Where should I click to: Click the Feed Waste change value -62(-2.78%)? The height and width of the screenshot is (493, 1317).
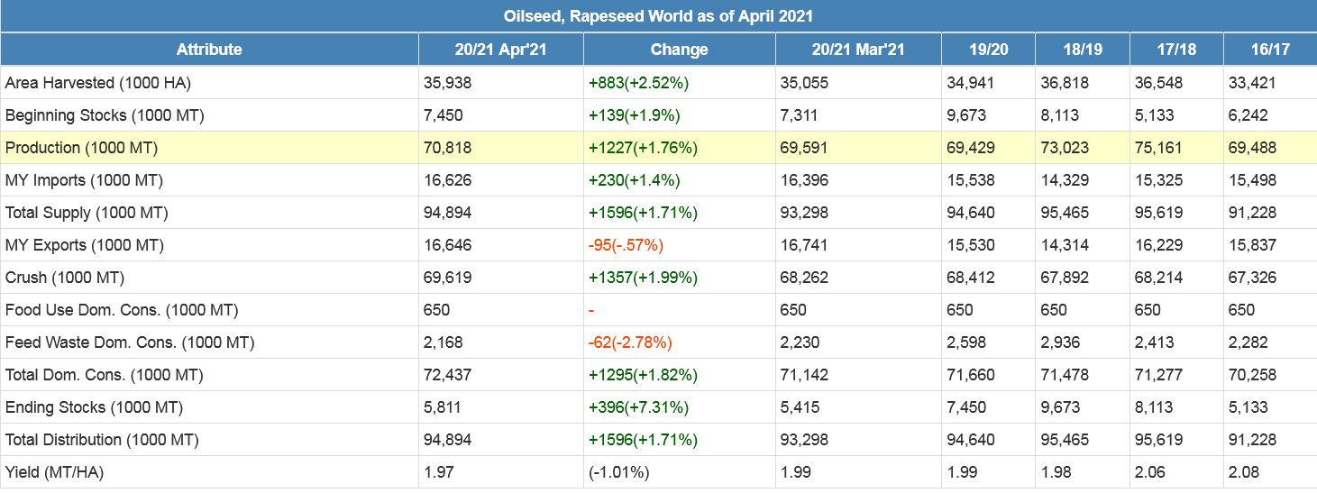pos(630,342)
